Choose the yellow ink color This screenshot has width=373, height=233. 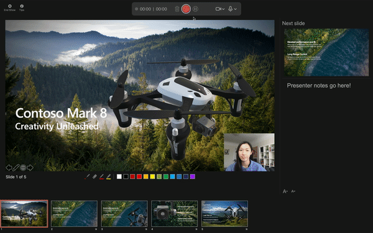tap(152, 176)
